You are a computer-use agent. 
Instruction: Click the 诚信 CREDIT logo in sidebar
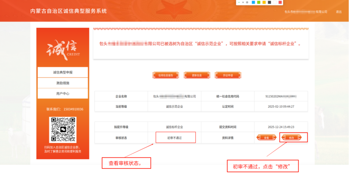63,50
